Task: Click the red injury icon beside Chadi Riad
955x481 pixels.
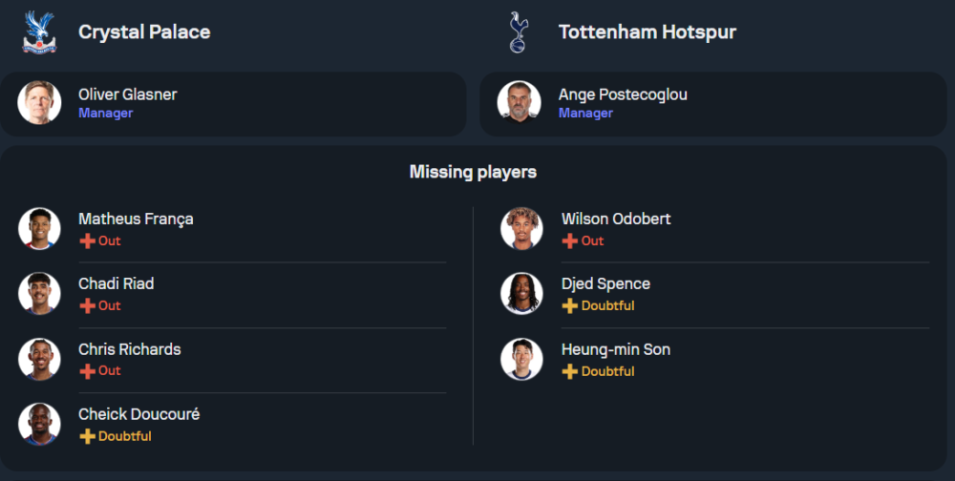Action: click(x=87, y=306)
